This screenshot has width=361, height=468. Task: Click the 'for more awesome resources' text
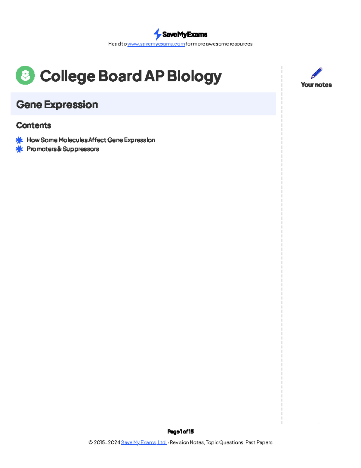219,44
